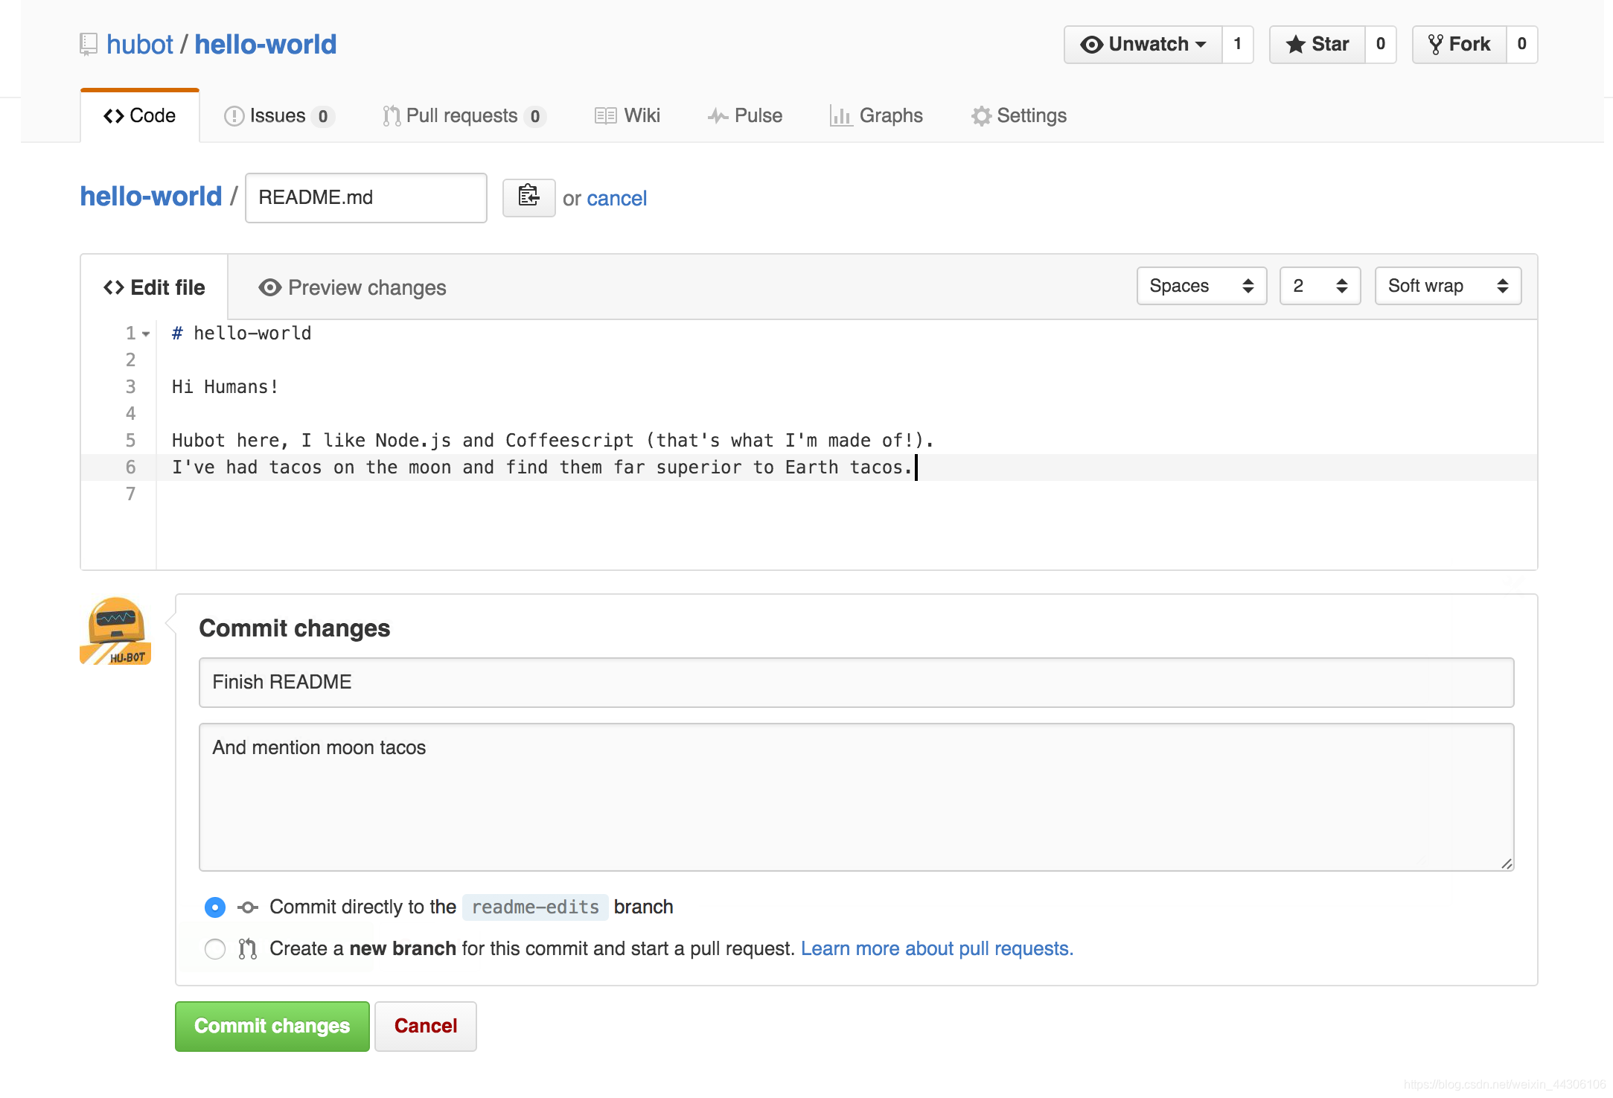Switch to the Edit file tab
Screen dimensions: 1613x1098
pos(154,287)
